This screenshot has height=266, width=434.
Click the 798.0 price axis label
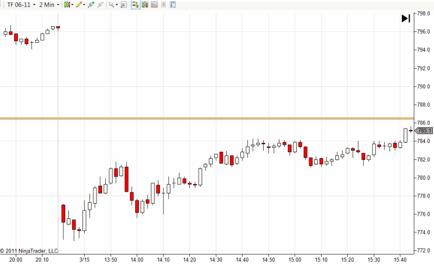point(424,14)
